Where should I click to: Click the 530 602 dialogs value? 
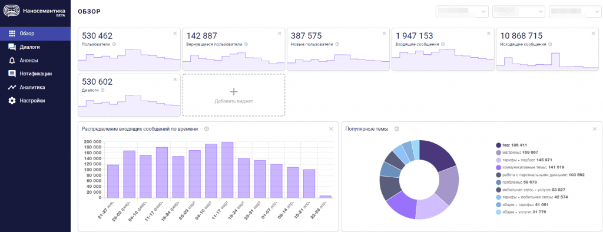click(x=97, y=82)
